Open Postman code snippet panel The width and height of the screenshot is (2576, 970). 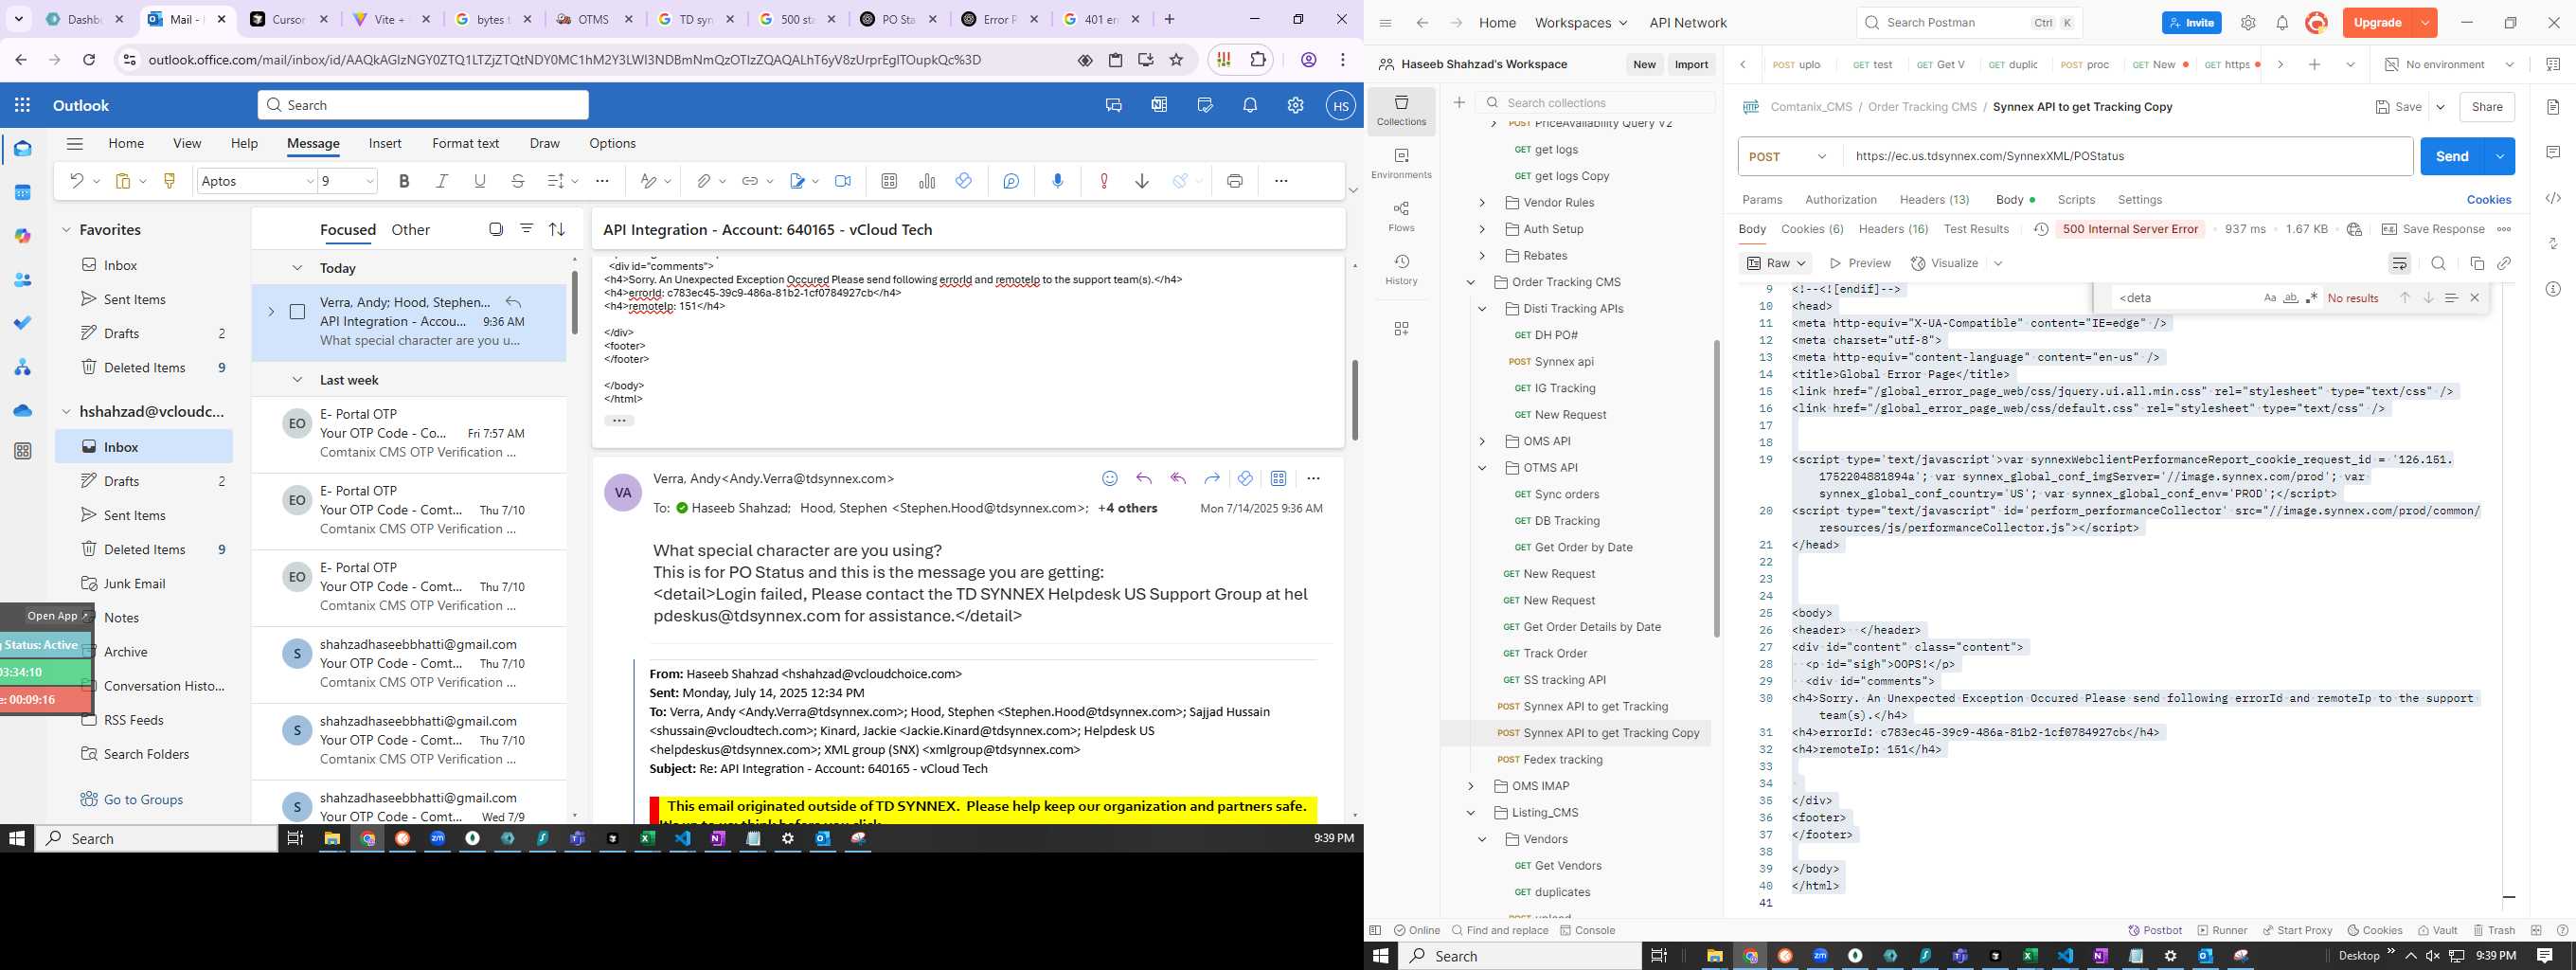tap(2553, 198)
